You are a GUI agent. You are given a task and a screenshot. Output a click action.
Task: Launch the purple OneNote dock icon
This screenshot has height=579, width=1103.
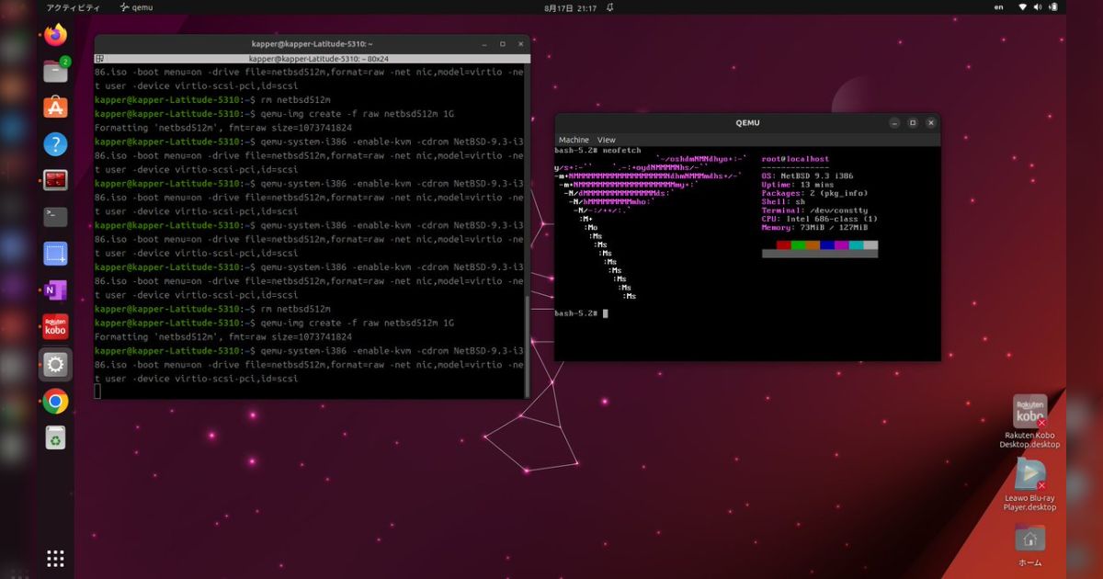[54, 290]
